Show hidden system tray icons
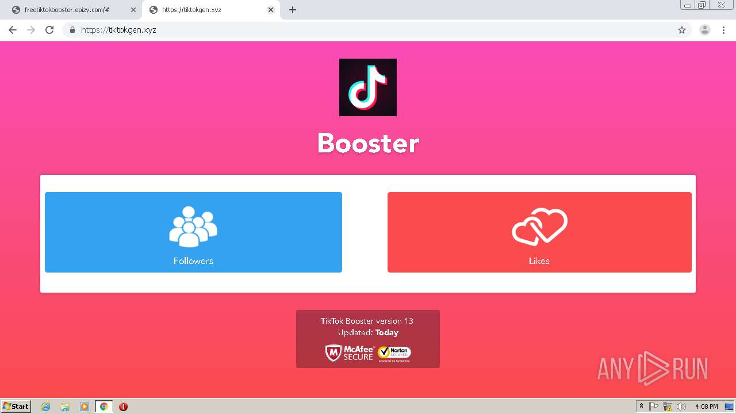Viewport: 736px width, 414px height. coord(642,406)
